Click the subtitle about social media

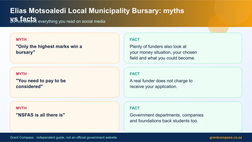pyautogui.click(x=58, y=21)
